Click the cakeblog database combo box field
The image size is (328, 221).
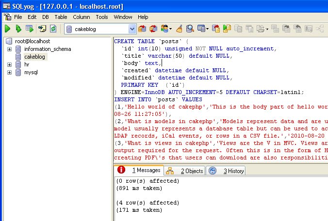click(100, 29)
